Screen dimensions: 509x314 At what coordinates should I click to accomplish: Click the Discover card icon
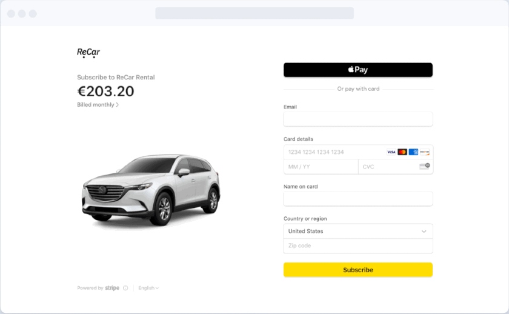424,152
